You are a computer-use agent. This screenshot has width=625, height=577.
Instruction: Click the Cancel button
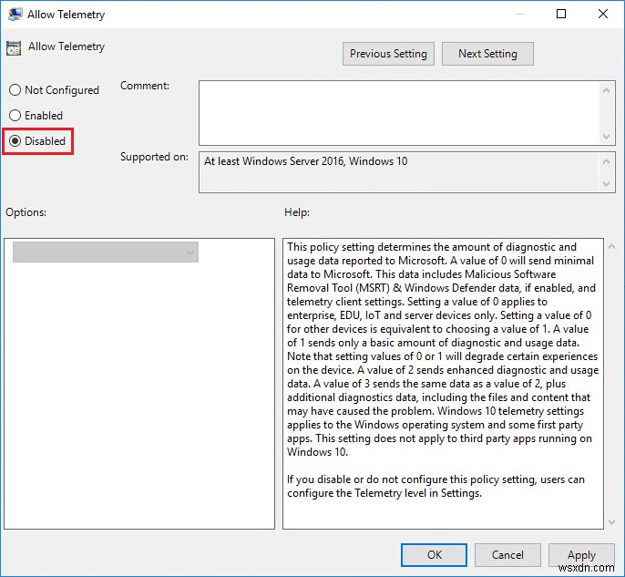[x=507, y=555]
